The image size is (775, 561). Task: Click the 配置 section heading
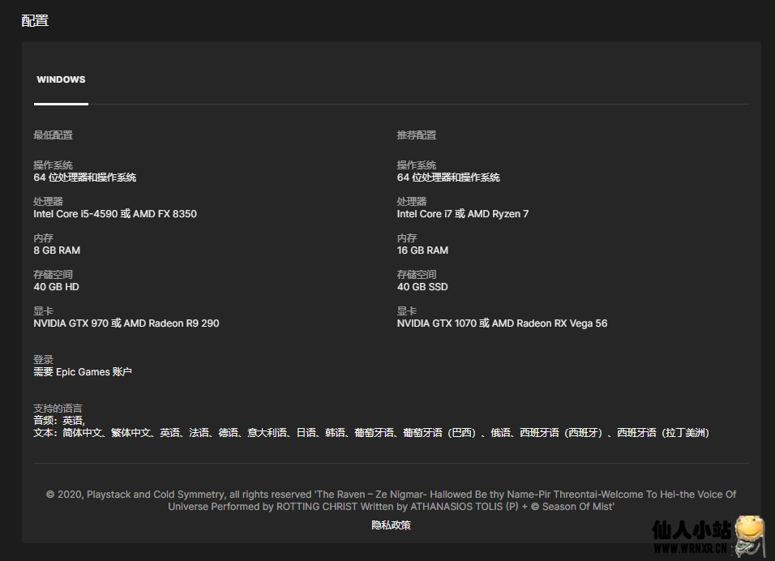tap(35, 20)
